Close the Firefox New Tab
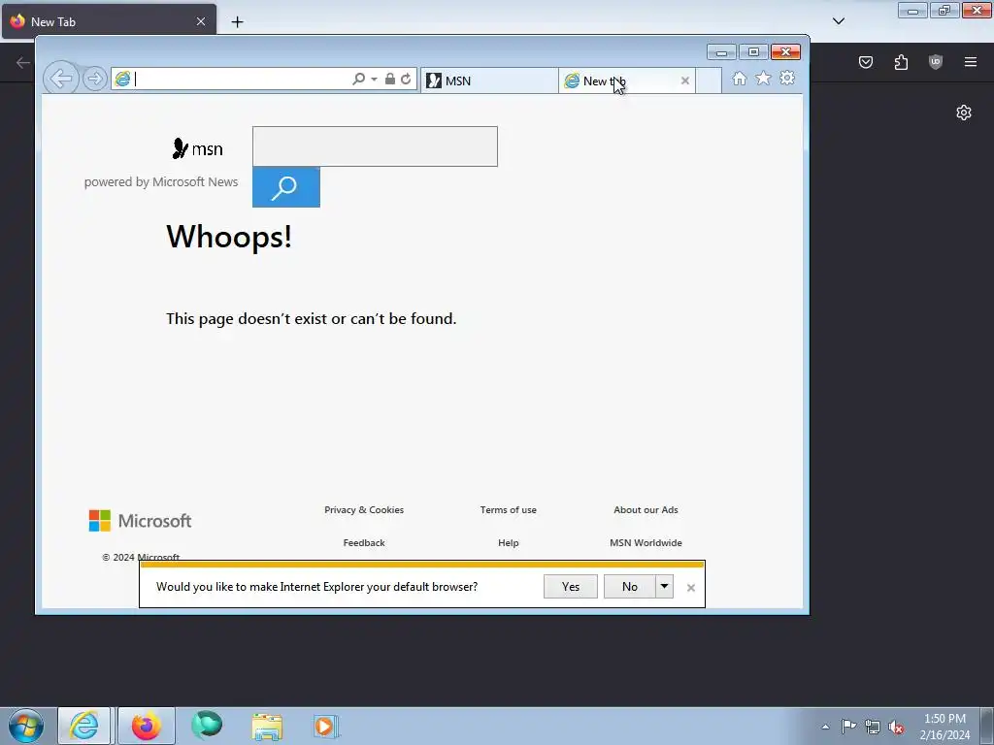The width and height of the screenshot is (994, 745). 201,21
